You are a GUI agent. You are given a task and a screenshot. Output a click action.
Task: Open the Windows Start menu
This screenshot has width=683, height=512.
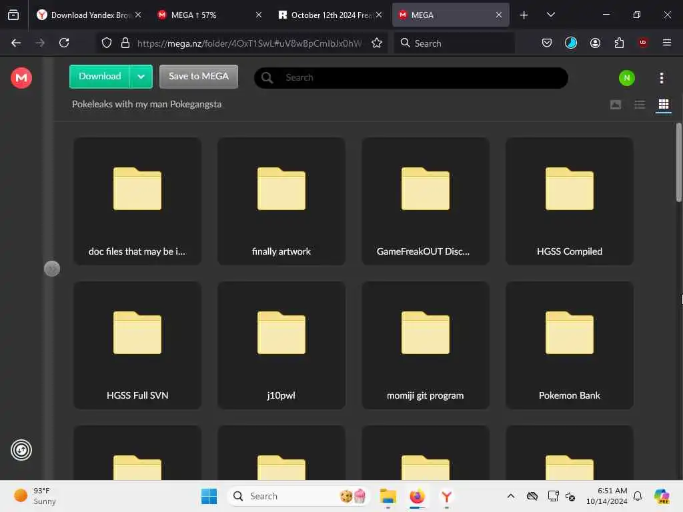point(209,496)
